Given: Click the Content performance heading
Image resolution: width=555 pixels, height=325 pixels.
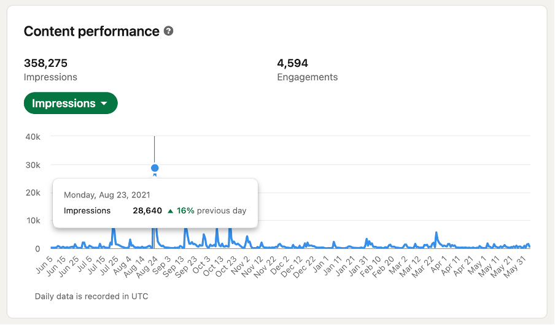Looking at the screenshot, I should point(91,31).
